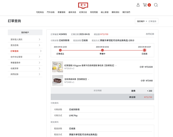The image size is (173, 137).
Task: Open 詢問紀錄 link in order header
Action: (150, 34)
